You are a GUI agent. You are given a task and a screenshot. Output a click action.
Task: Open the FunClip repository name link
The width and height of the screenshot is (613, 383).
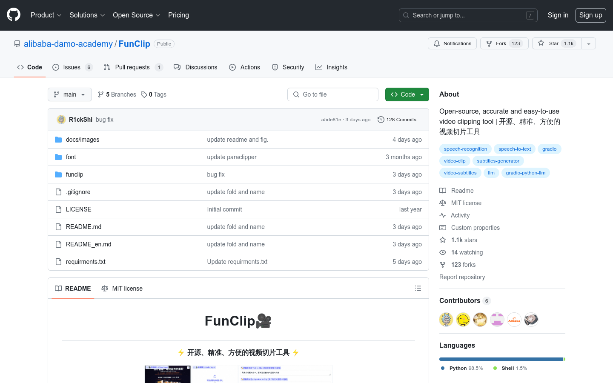(135, 44)
